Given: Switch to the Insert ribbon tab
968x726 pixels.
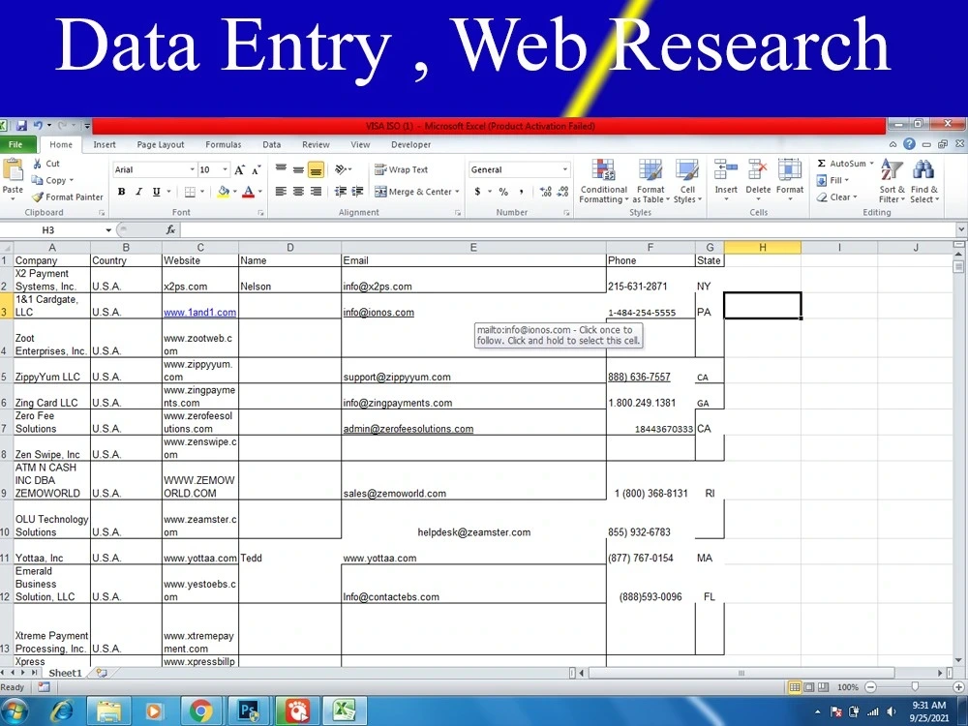Looking at the screenshot, I should click(105, 144).
